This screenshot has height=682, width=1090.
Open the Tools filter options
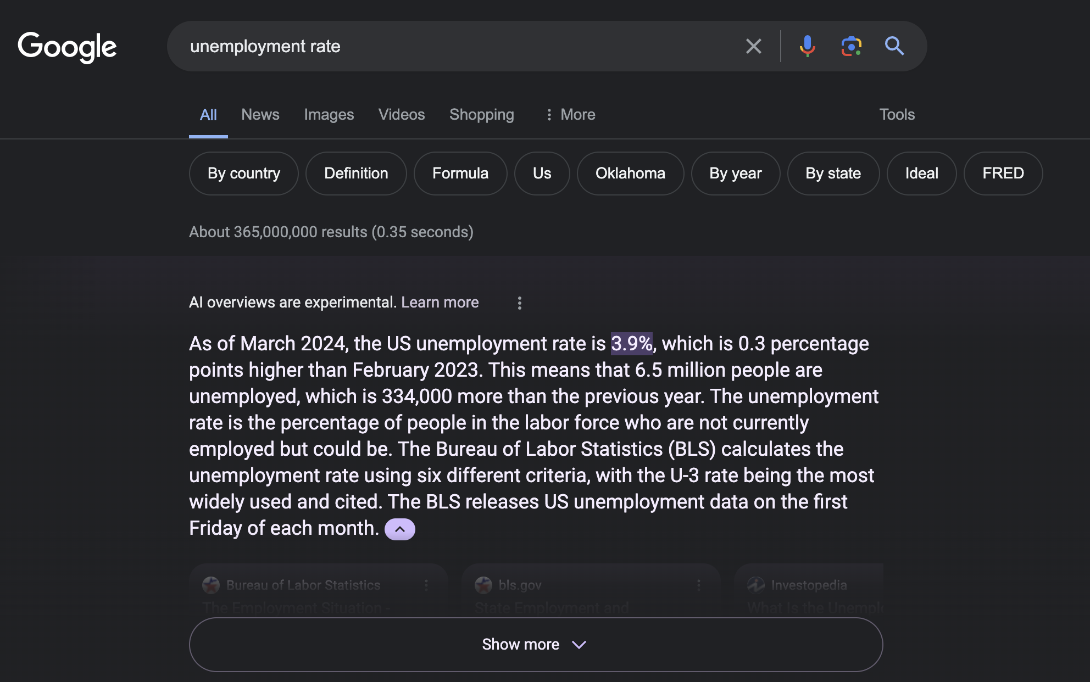click(897, 114)
